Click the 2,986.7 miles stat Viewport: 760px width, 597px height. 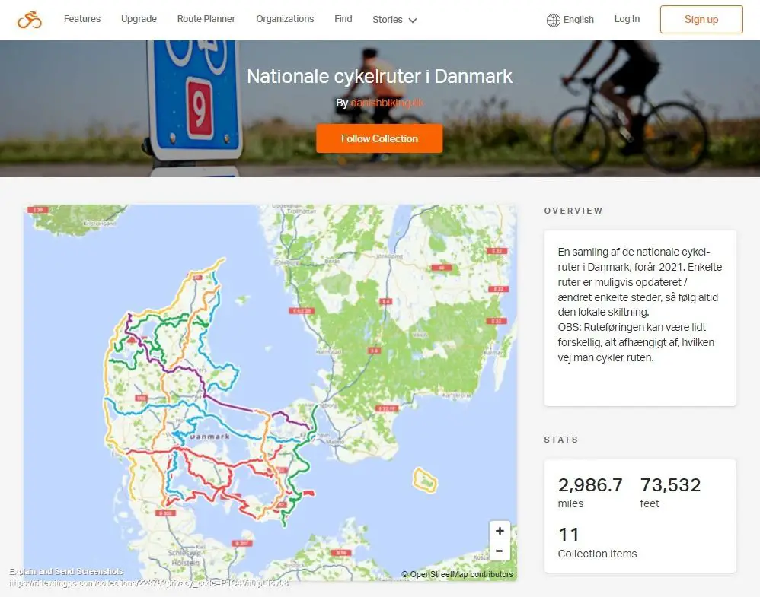590,492
